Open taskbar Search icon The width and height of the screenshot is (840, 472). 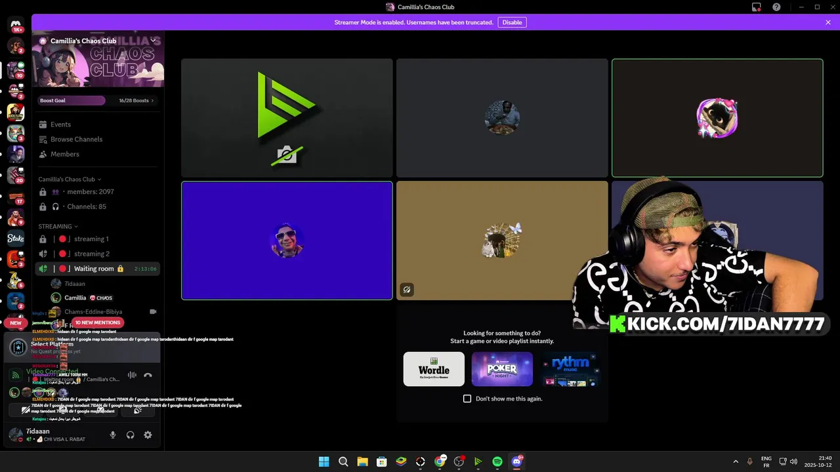[343, 462]
